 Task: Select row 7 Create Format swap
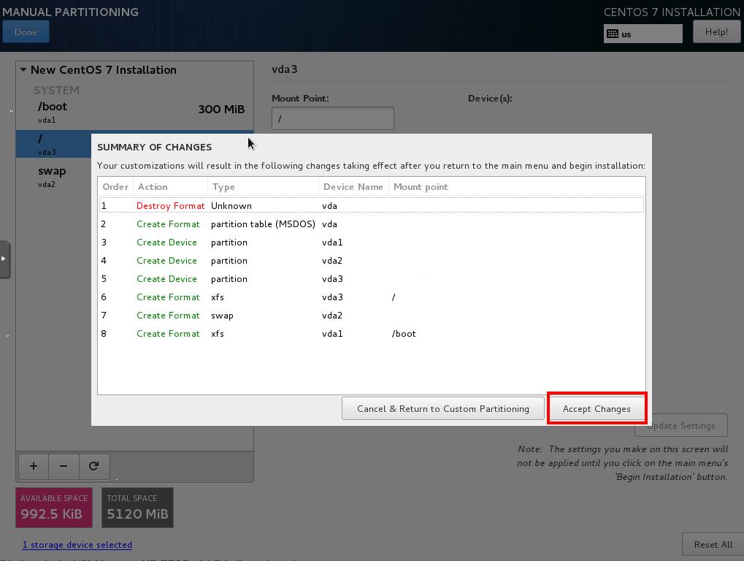[x=372, y=315]
